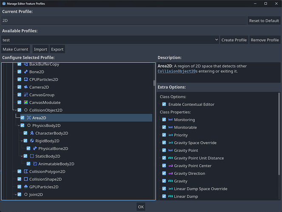The height and width of the screenshot is (212, 282).
Task: Click the Make Current button
Action: click(x=15, y=49)
